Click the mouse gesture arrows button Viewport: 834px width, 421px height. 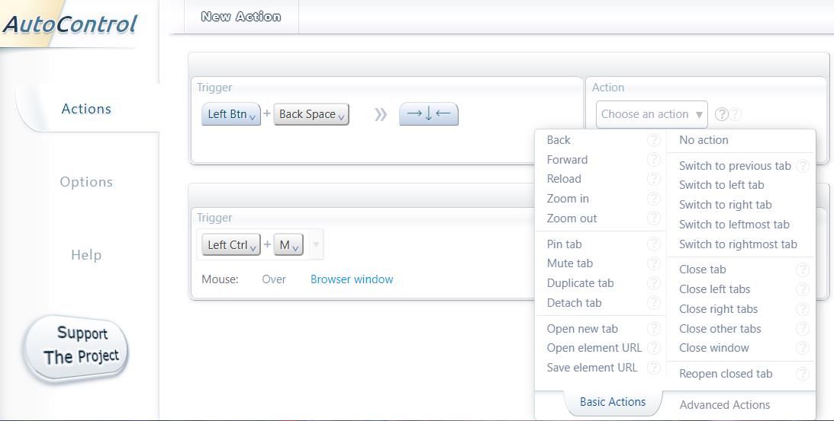click(x=428, y=113)
